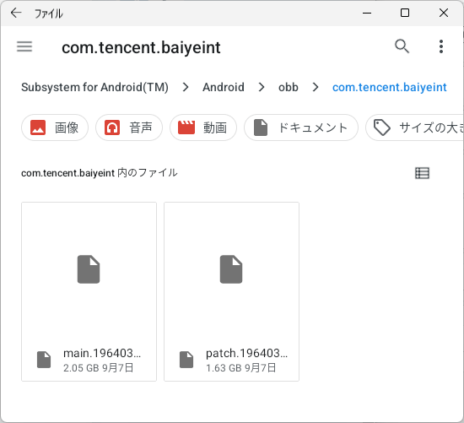Click the main.196403... file name
Screen dimensions: 464x423
tap(102, 353)
